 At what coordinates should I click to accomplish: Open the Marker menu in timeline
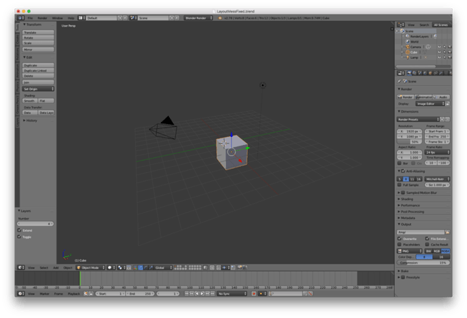[45, 294]
